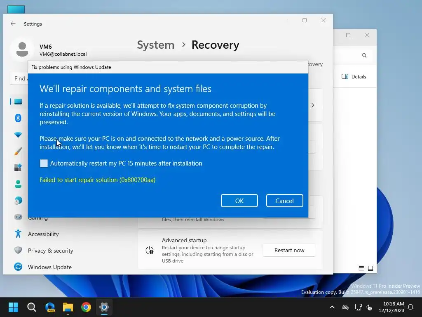The image size is (422, 317).
Task: Click the Windows Update sync icon
Action: pyautogui.click(x=18, y=267)
